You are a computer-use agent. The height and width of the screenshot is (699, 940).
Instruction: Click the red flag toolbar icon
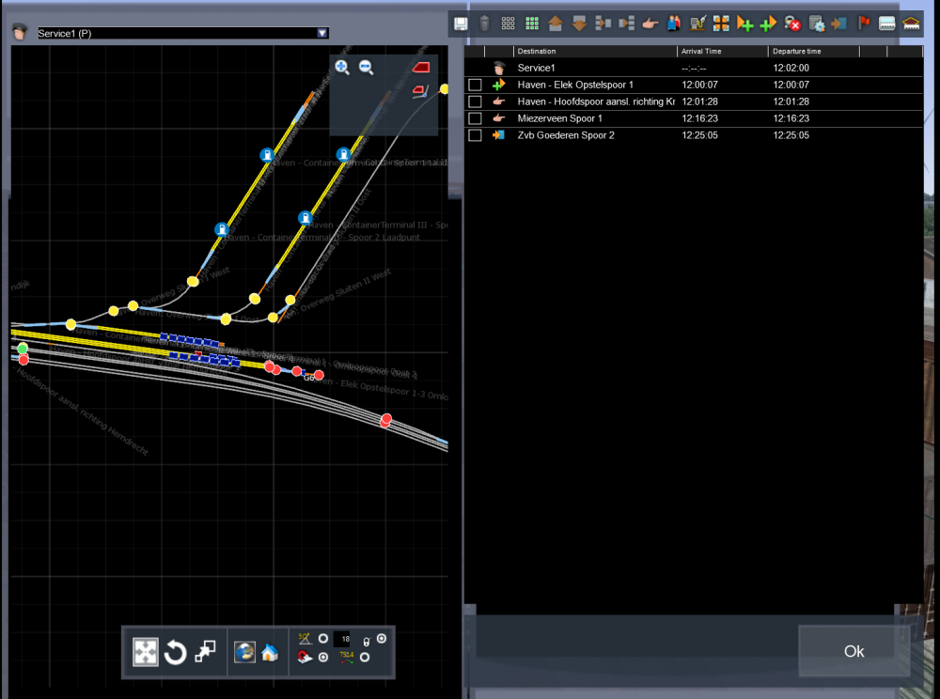(x=863, y=24)
